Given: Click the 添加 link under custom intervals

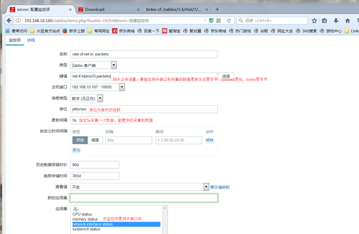Looking at the screenshot, I should click(x=76, y=150).
